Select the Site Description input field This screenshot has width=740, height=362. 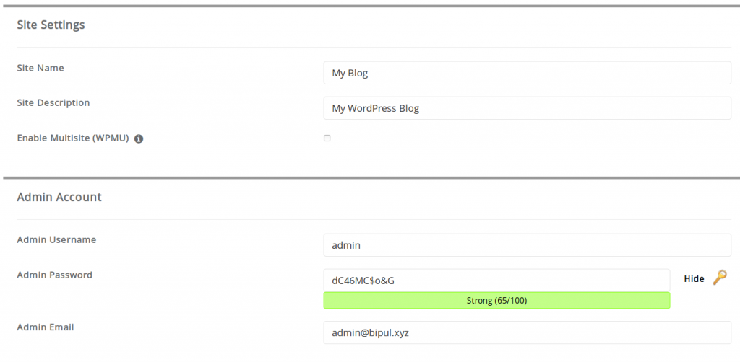click(x=527, y=108)
